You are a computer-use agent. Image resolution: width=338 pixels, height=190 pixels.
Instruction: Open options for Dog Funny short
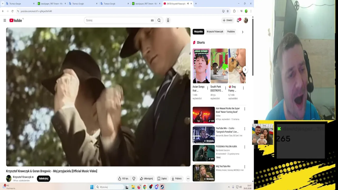[243, 88]
